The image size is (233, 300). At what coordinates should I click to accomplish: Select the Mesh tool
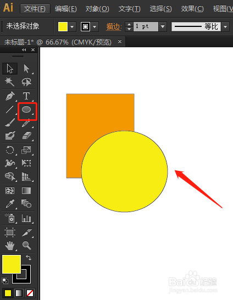coord(10,191)
